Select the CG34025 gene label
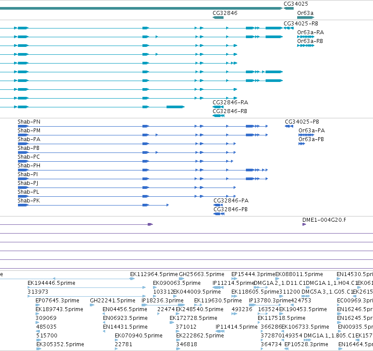The width and height of the screenshot is (373, 351). pos(296,4)
